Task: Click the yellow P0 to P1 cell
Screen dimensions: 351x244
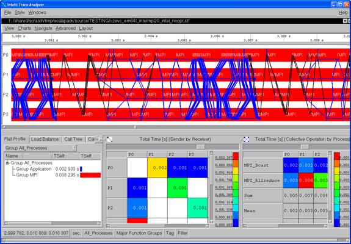Action: [x=157, y=168]
